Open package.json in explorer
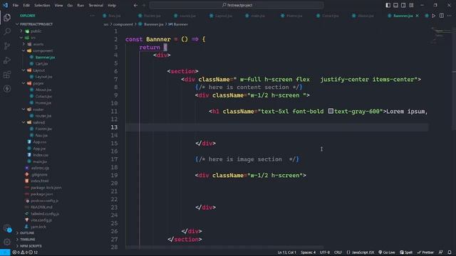 point(41,194)
